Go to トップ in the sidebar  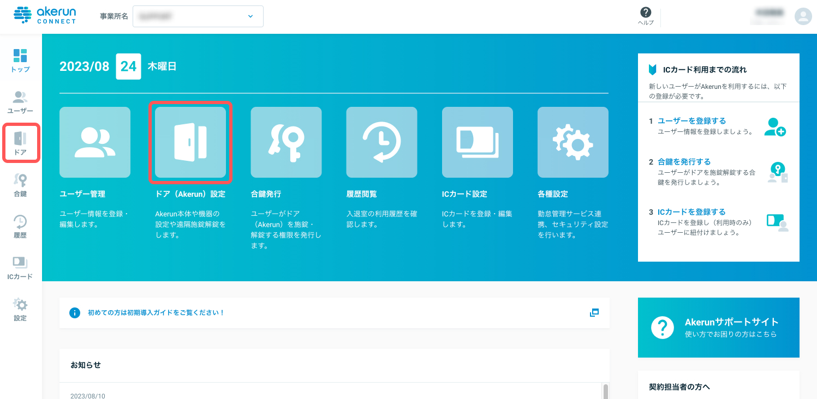tap(20, 61)
